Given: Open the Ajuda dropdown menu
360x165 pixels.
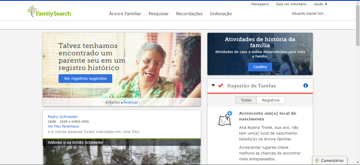Looking at the screenshot, I should [320, 4].
